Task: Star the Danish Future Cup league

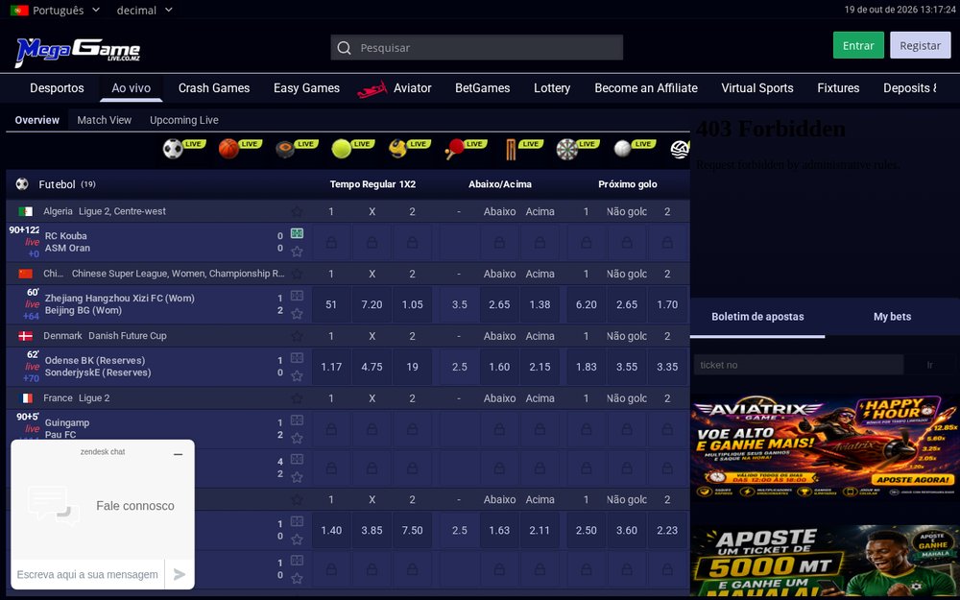Action: pos(297,336)
